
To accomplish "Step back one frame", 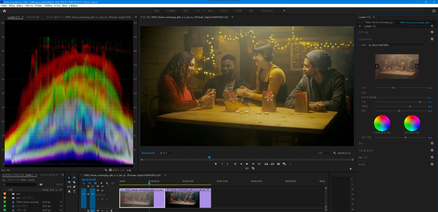I will coord(241,164).
